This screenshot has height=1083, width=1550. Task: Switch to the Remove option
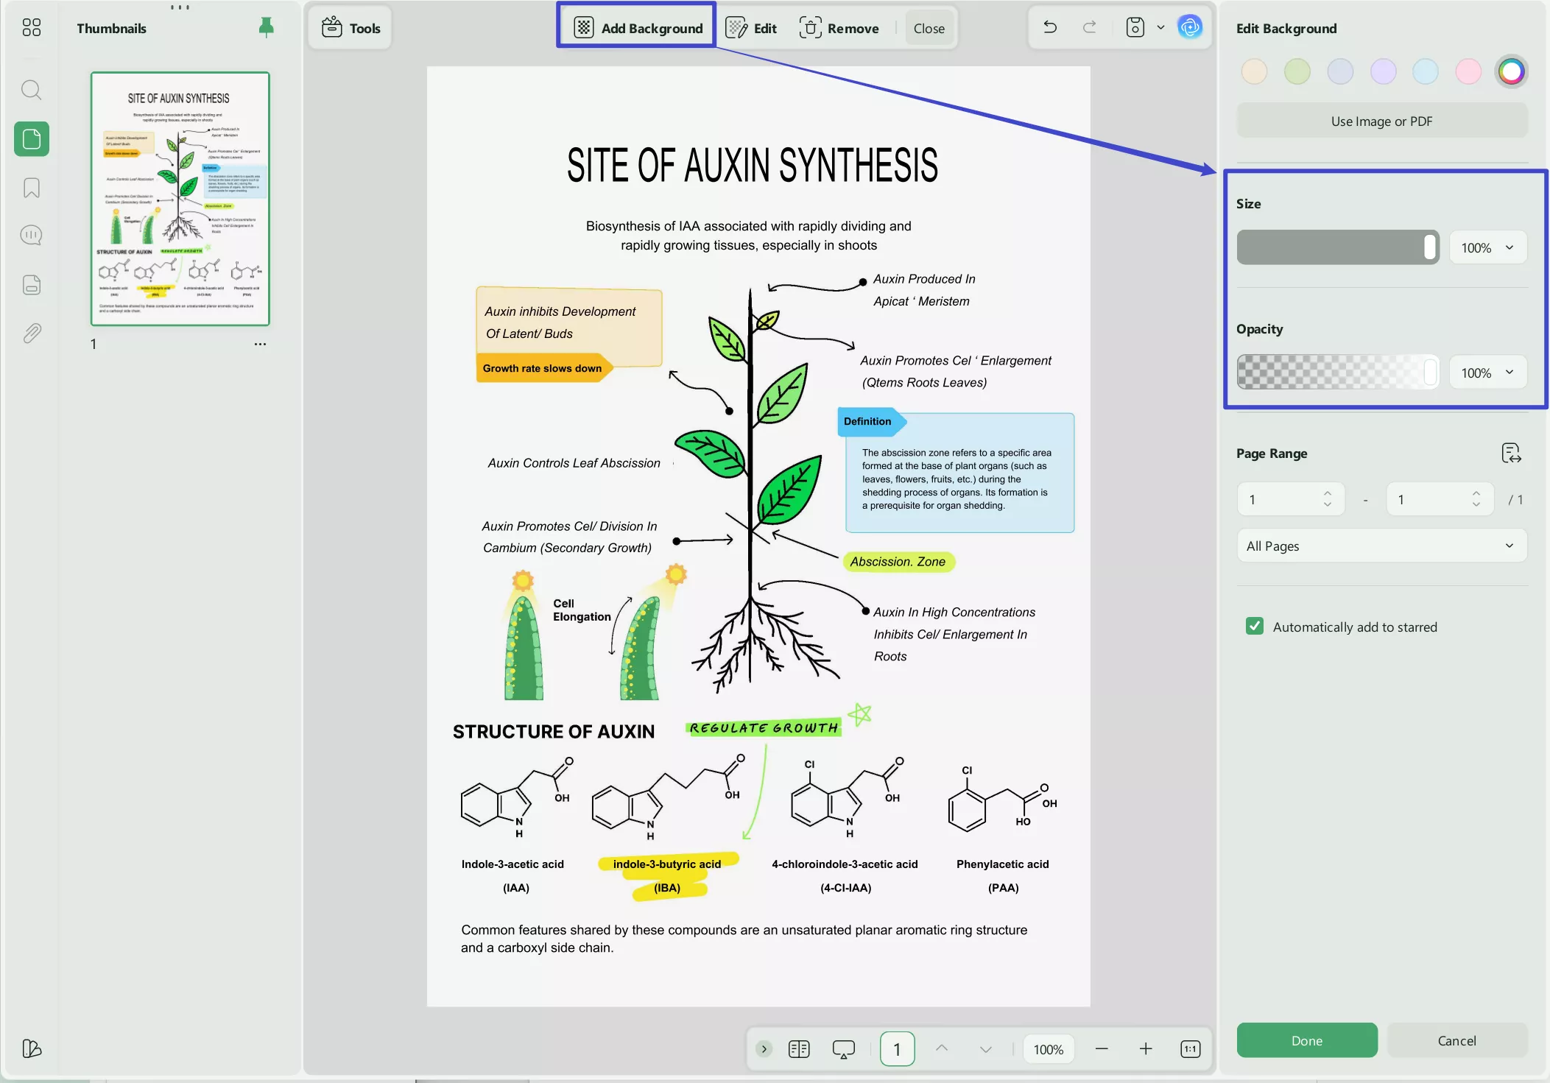pos(839,28)
